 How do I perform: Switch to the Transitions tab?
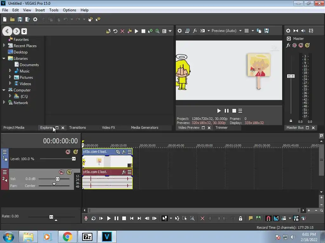77,128
